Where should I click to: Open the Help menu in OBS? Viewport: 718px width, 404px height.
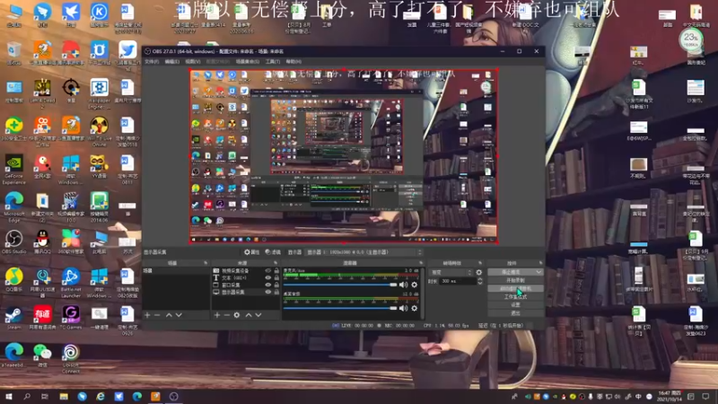click(x=293, y=61)
